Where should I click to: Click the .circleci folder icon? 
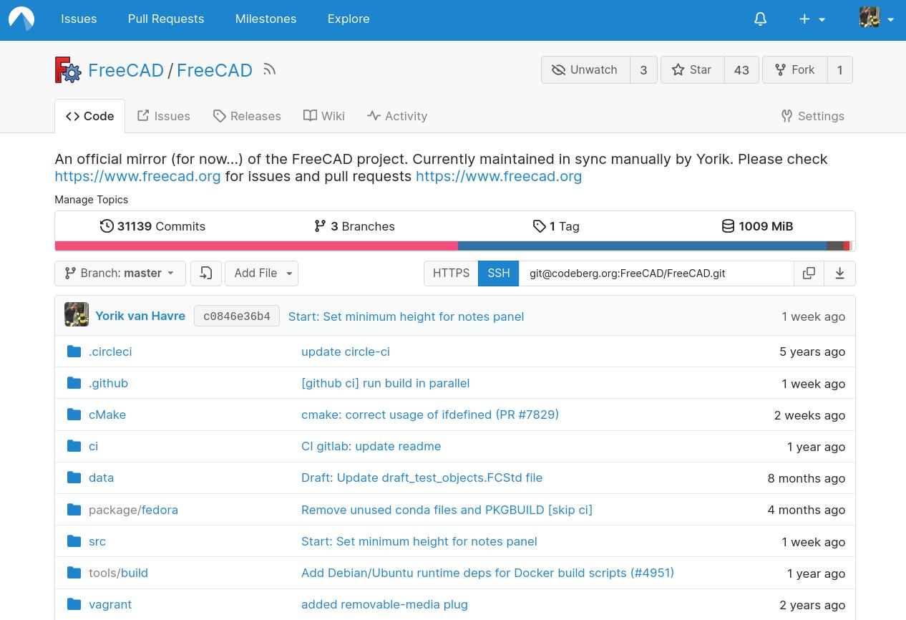[74, 352]
